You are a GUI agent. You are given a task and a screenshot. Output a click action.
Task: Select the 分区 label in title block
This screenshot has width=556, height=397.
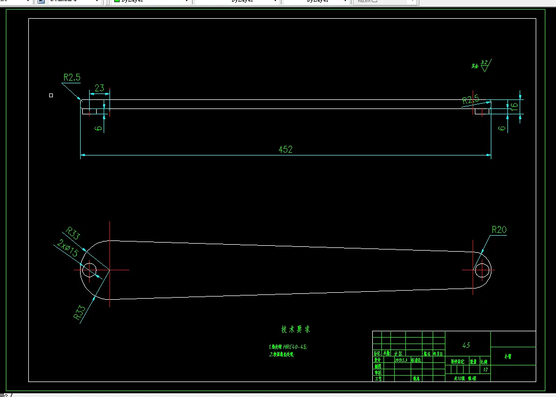click(x=398, y=353)
